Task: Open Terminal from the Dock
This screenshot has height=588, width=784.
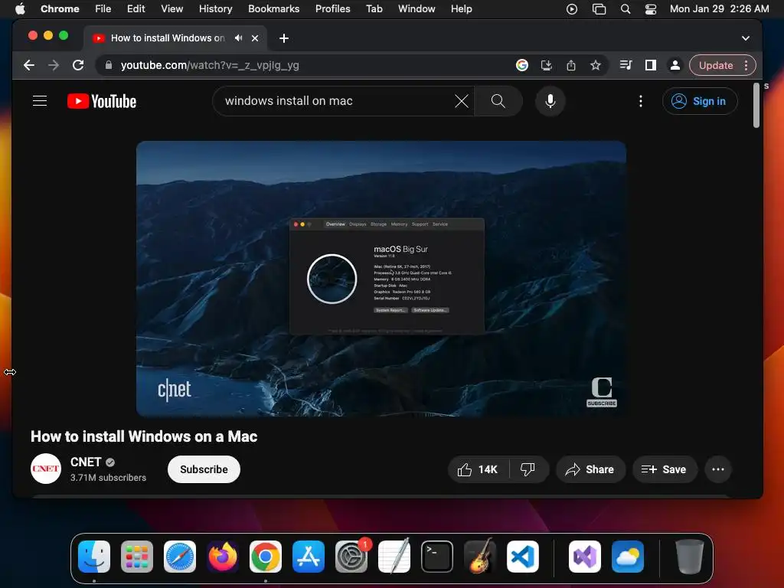Action: tap(437, 557)
